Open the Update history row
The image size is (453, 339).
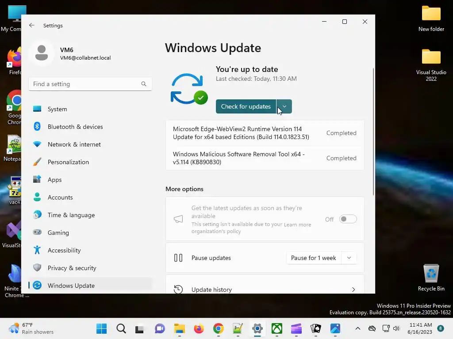click(x=265, y=284)
